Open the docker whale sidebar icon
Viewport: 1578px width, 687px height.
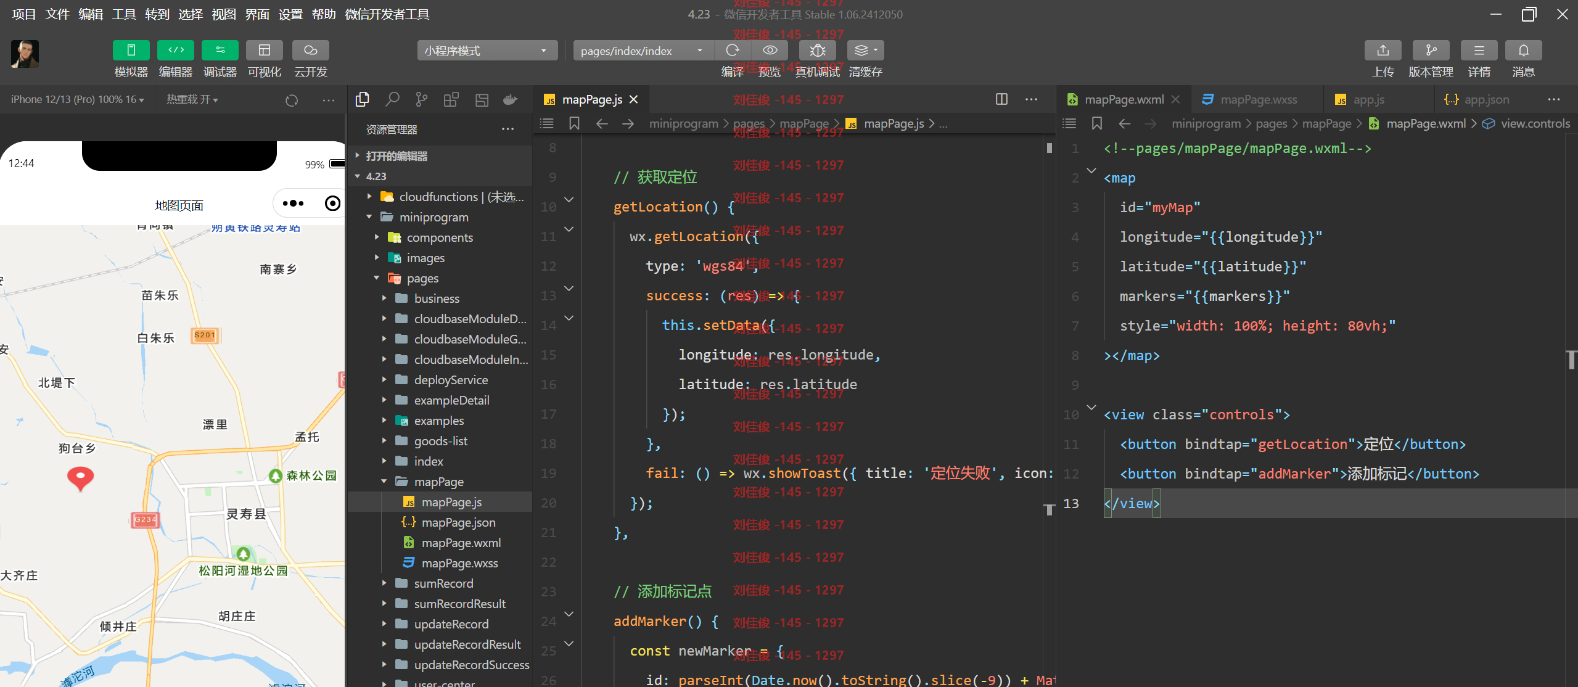pos(511,99)
